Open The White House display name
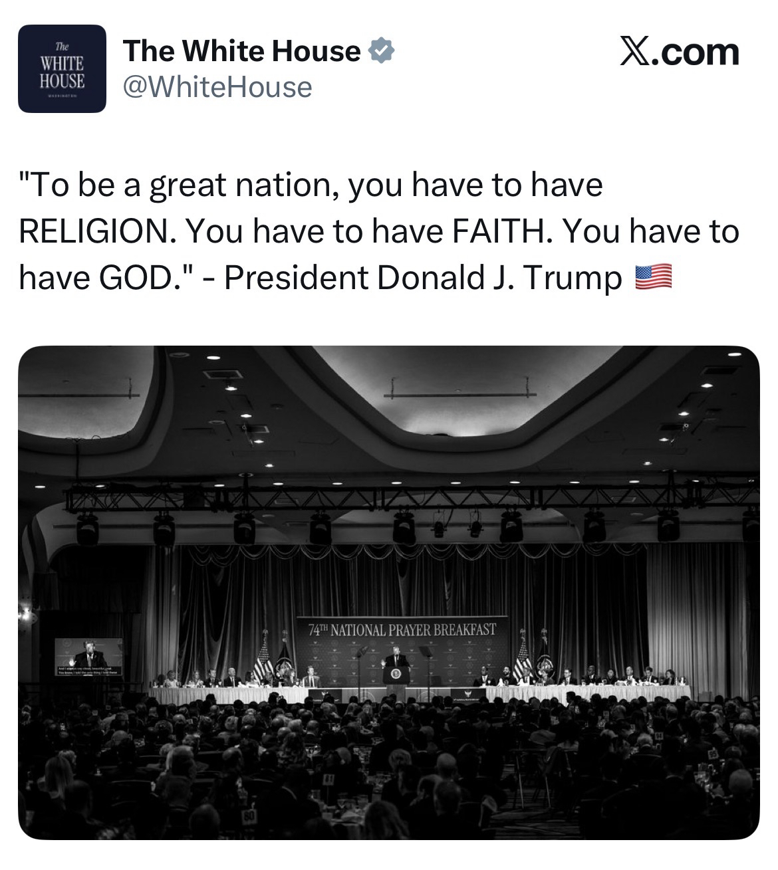 click(x=241, y=51)
